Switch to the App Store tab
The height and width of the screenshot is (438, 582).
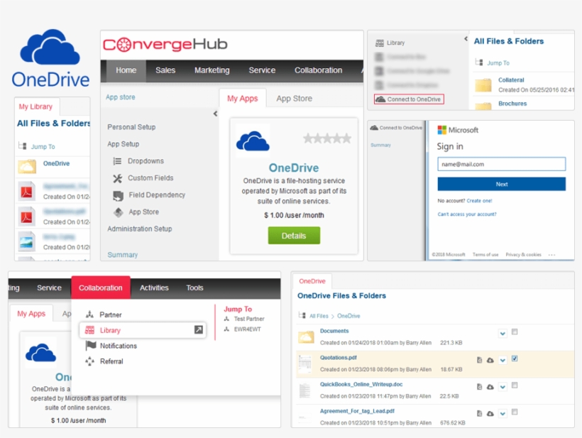coord(294,99)
